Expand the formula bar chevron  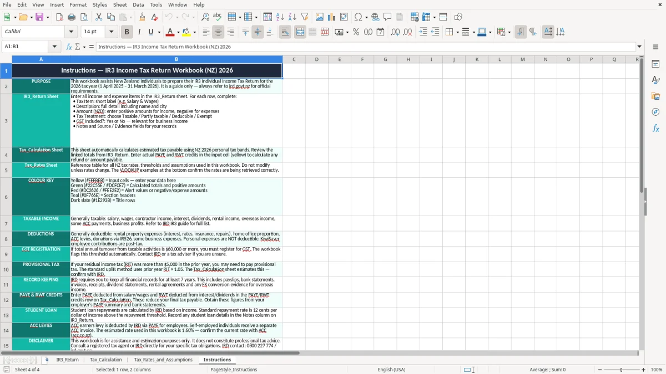coord(639,47)
